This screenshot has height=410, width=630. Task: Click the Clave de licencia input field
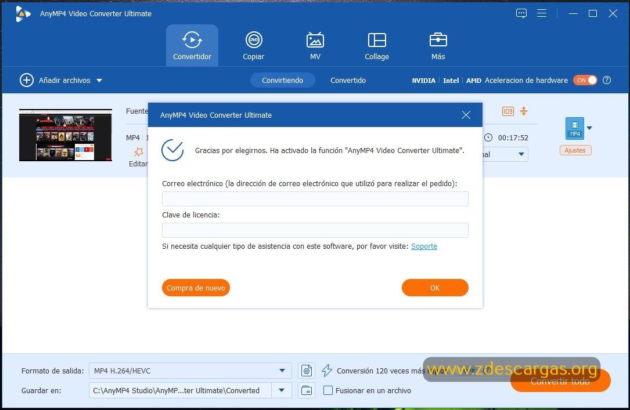tap(315, 230)
